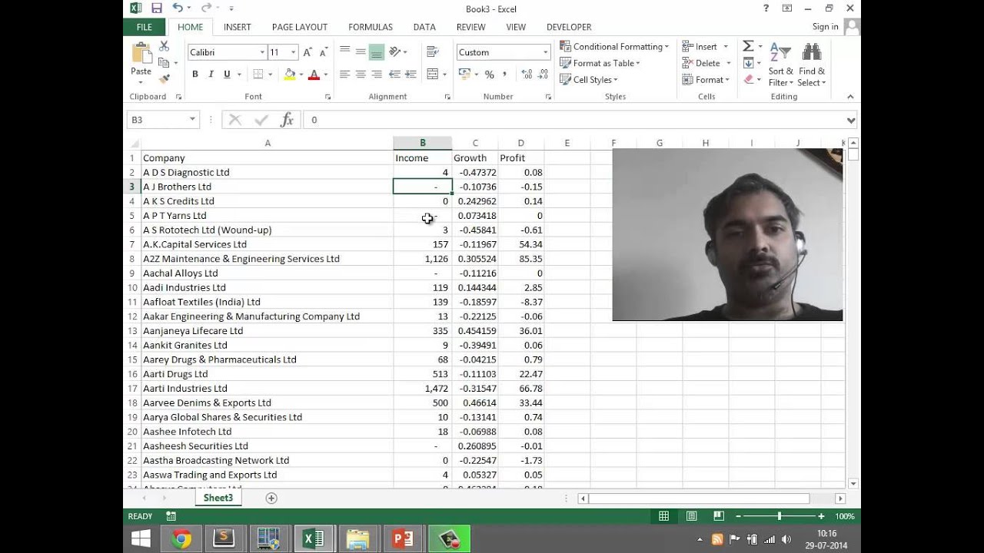Click the Cut scissors icon
The height and width of the screenshot is (553, 984).
pos(164,47)
